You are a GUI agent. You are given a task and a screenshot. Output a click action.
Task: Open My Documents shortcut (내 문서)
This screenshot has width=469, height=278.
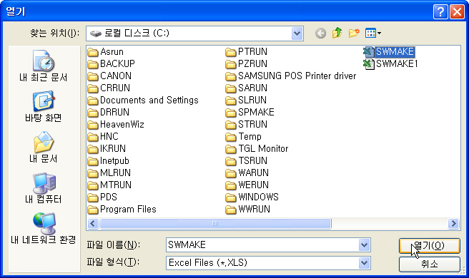pos(44,148)
